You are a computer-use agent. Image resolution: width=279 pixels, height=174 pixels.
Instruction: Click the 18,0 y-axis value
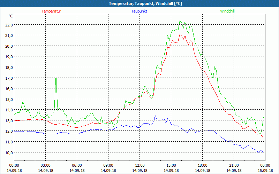9,67
